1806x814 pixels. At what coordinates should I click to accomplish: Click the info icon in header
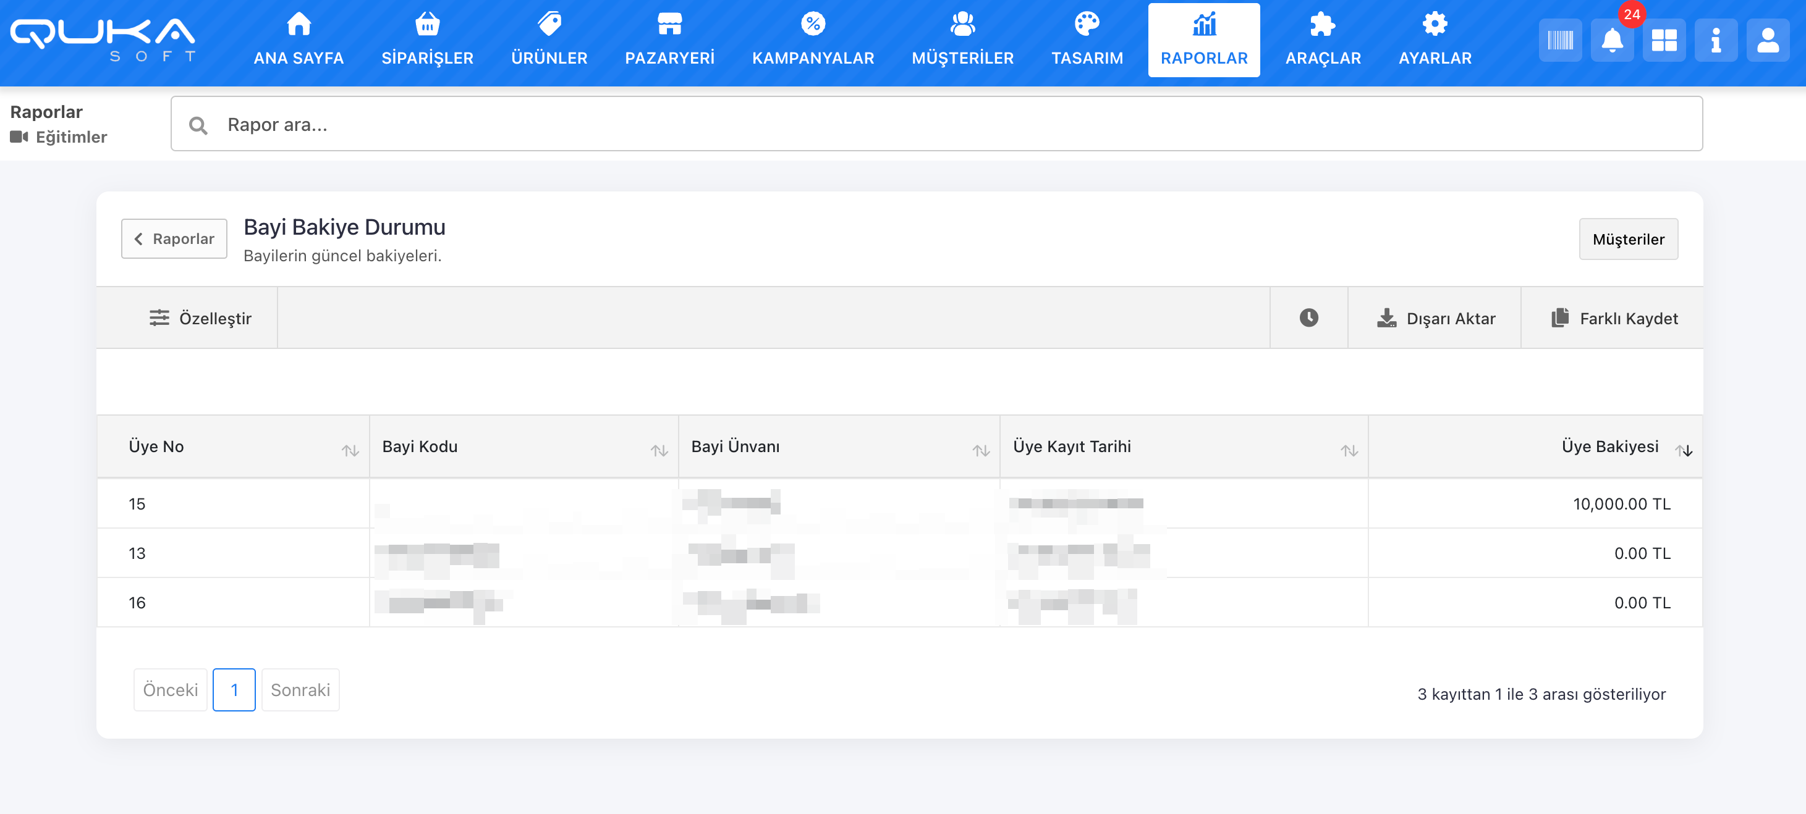(1716, 41)
